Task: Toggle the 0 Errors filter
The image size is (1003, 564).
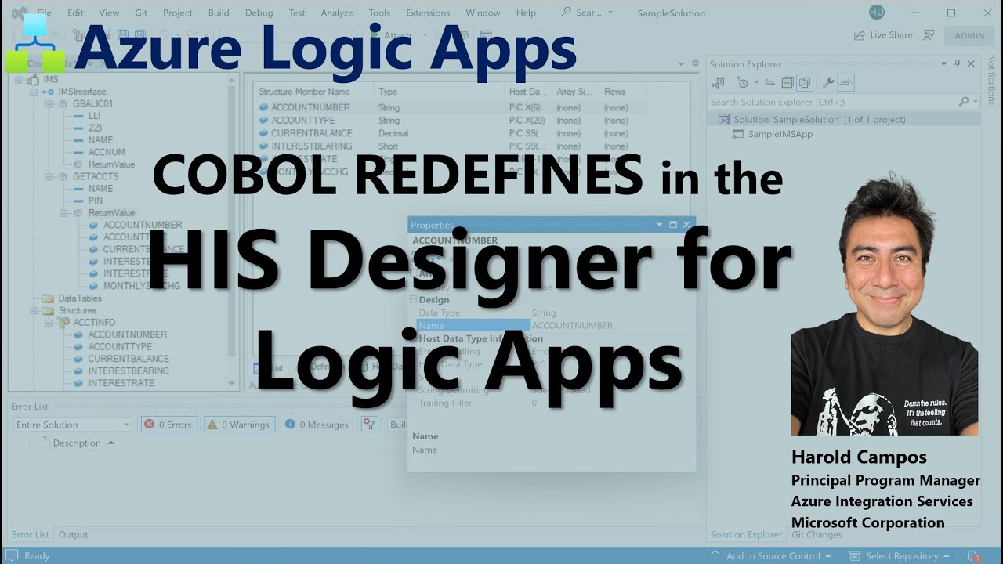Action: (168, 425)
